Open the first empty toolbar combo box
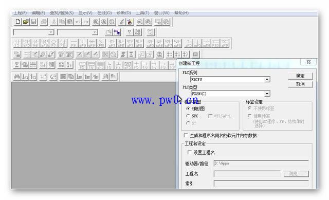Viewport: 329px width, 200px height. [33, 32]
